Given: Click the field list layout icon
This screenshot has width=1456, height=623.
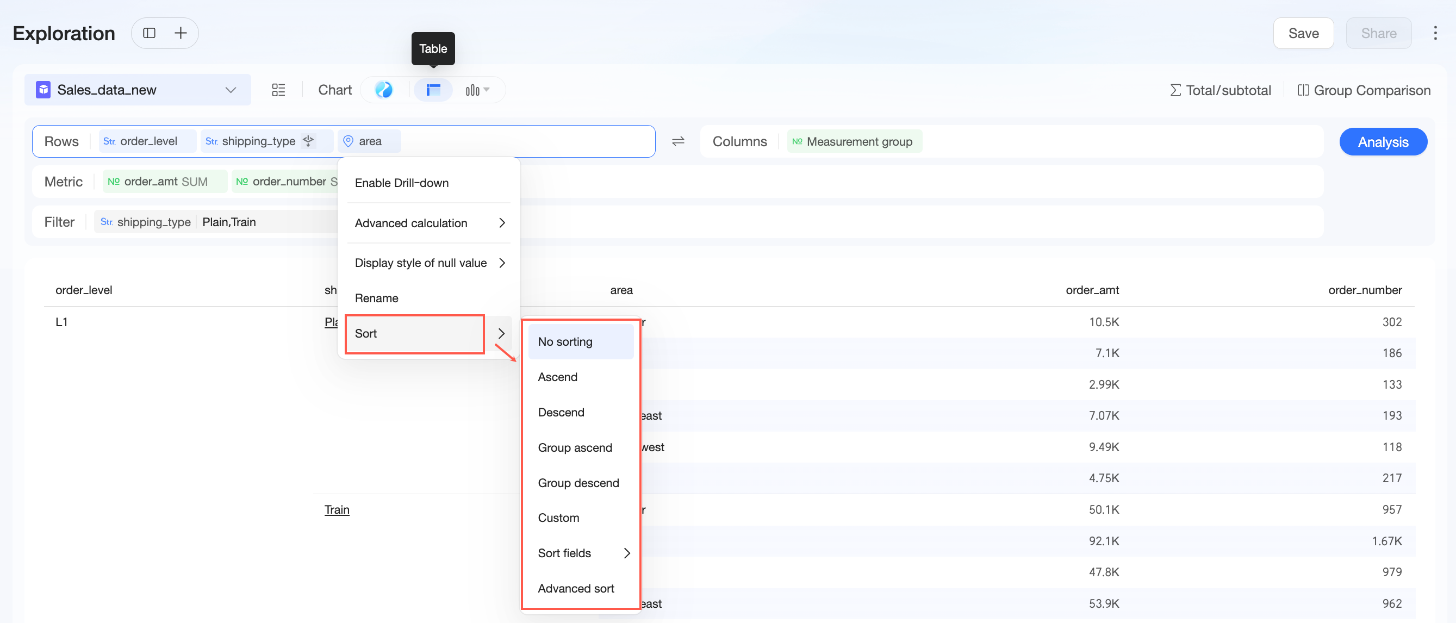Looking at the screenshot, I should coord(278,90).
